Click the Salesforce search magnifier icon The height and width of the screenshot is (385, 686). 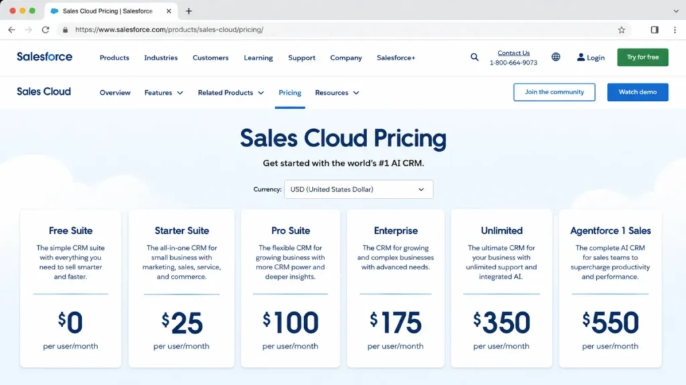(x=474, y=57)
